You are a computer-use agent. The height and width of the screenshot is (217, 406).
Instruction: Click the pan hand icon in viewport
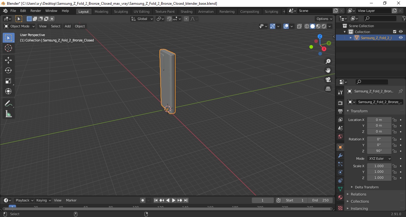point(328,70)
